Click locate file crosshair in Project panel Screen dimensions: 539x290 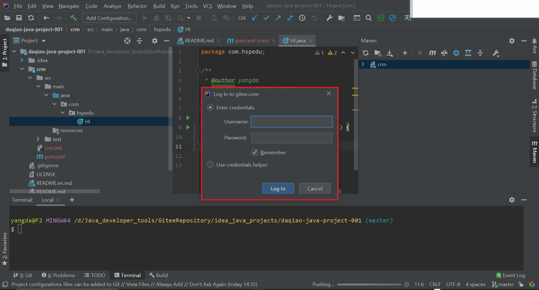(x=127, y=41)
